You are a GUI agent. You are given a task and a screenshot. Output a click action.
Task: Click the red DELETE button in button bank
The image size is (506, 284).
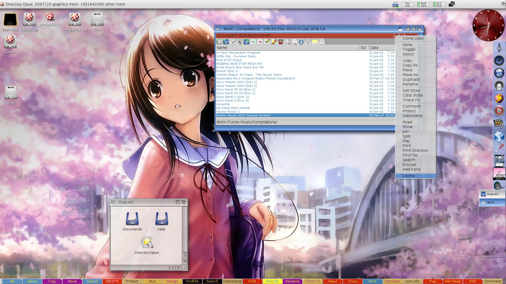(x=112, y=281)
